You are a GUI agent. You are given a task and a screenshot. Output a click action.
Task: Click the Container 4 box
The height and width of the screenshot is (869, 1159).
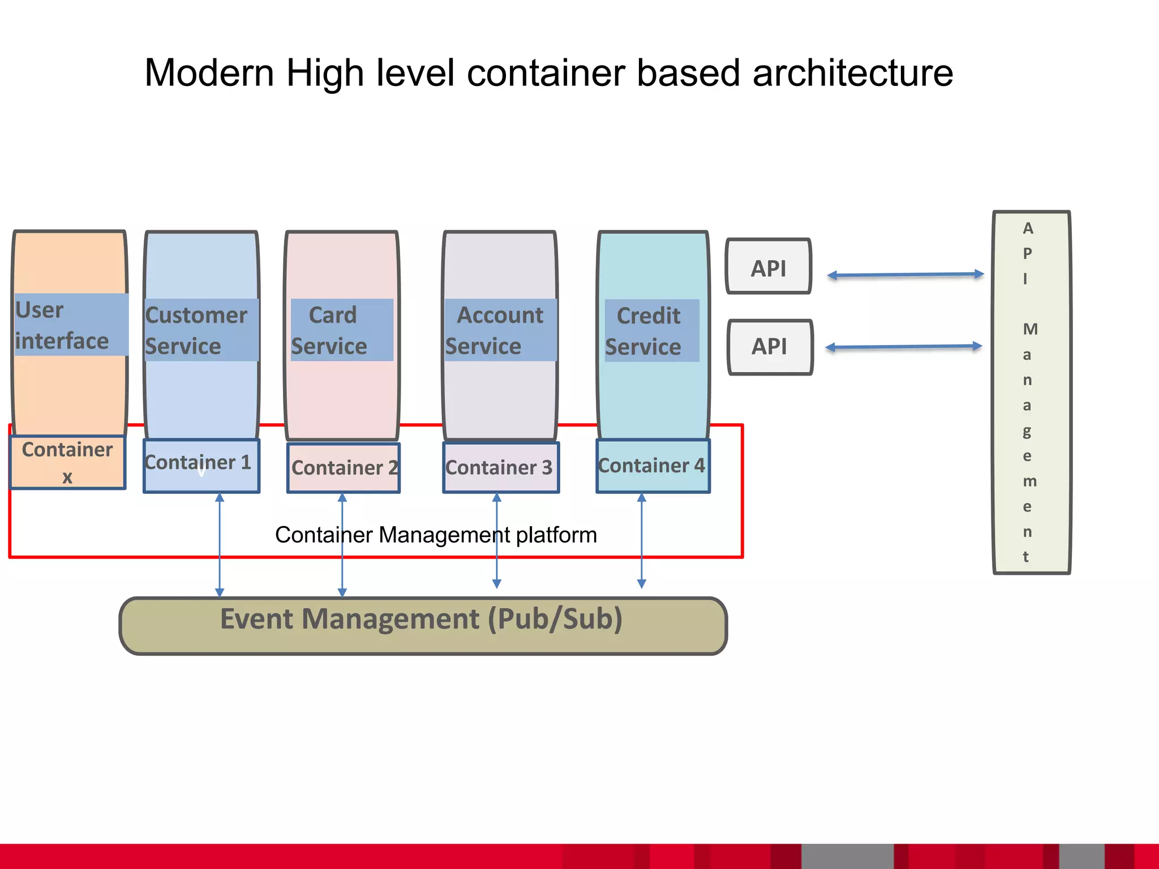click(x=653, y=466)
